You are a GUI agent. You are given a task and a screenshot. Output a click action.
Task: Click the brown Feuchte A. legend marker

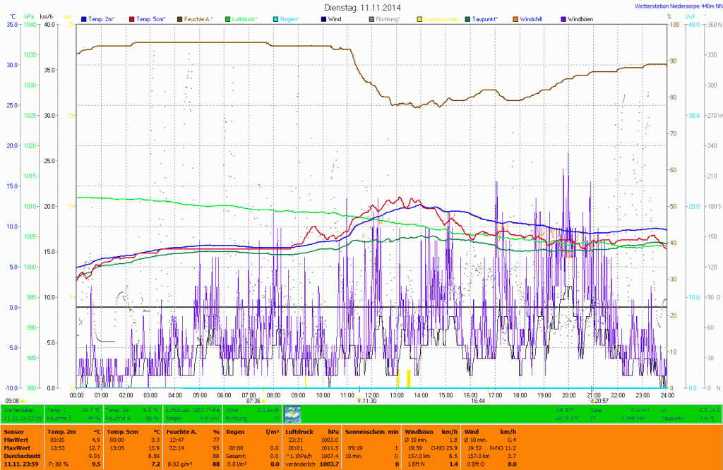179,18
